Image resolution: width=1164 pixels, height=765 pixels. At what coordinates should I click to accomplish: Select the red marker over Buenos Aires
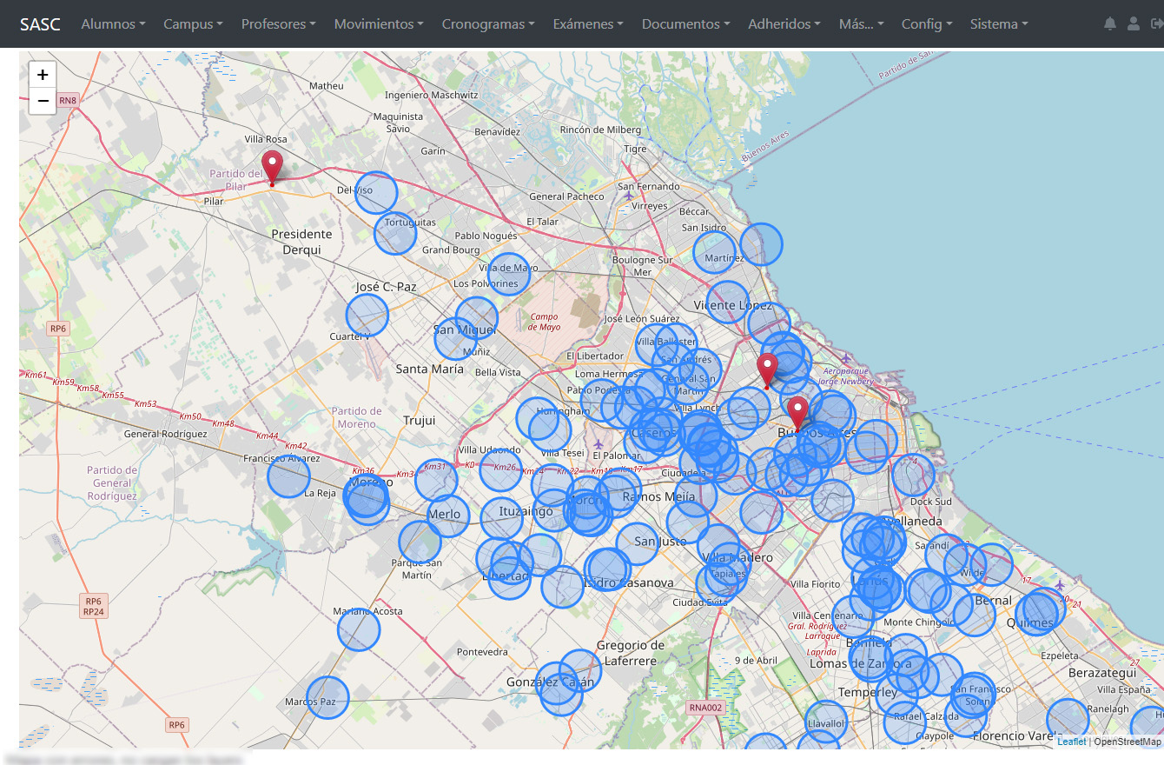(797, 414)
